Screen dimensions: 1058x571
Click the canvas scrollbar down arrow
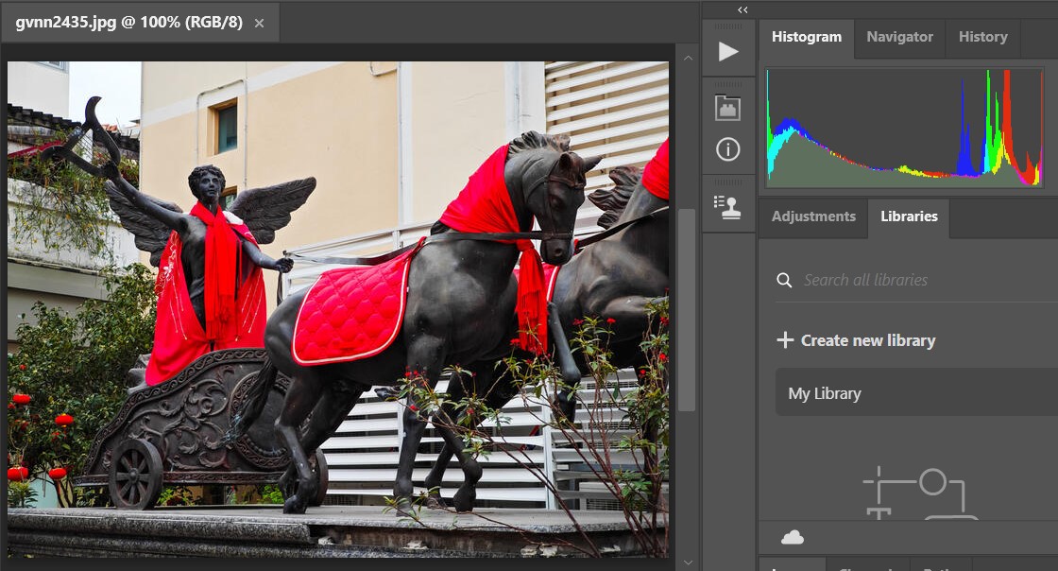coord(688,562)
